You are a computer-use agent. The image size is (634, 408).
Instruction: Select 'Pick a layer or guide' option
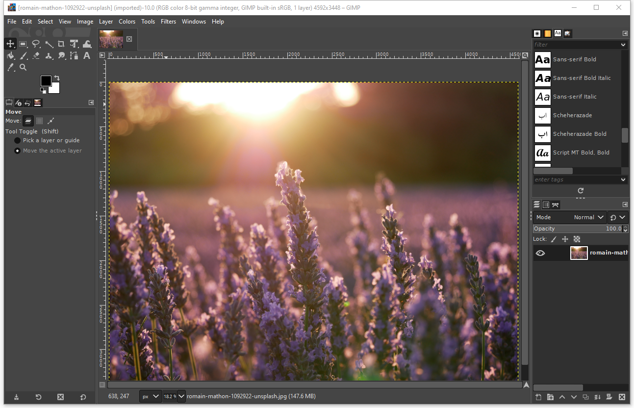pyautogui.click(x=18, y=140)
